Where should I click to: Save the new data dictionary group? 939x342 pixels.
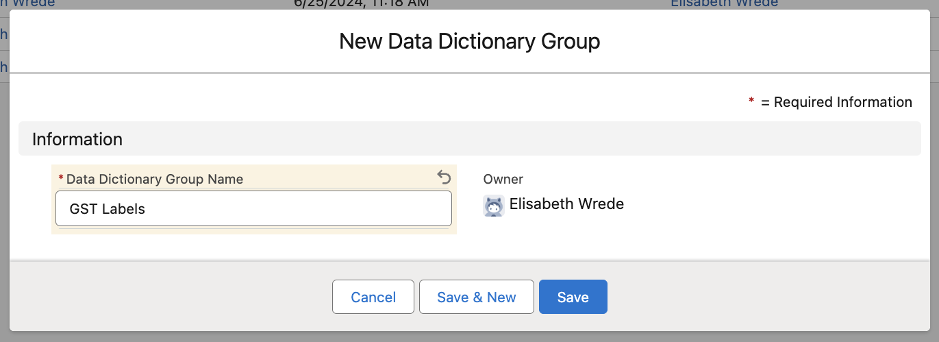573,297
